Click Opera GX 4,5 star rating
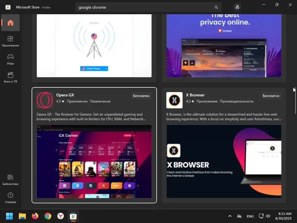The height and width of the screenshot is (223, 297). [x=60, y=101]
